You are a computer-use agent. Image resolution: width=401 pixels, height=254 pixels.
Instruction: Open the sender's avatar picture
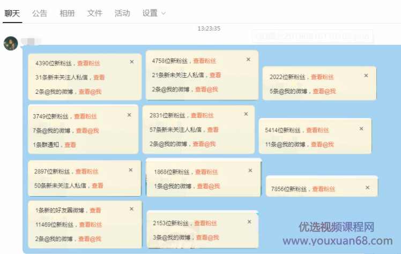click(x=11, y=43)
